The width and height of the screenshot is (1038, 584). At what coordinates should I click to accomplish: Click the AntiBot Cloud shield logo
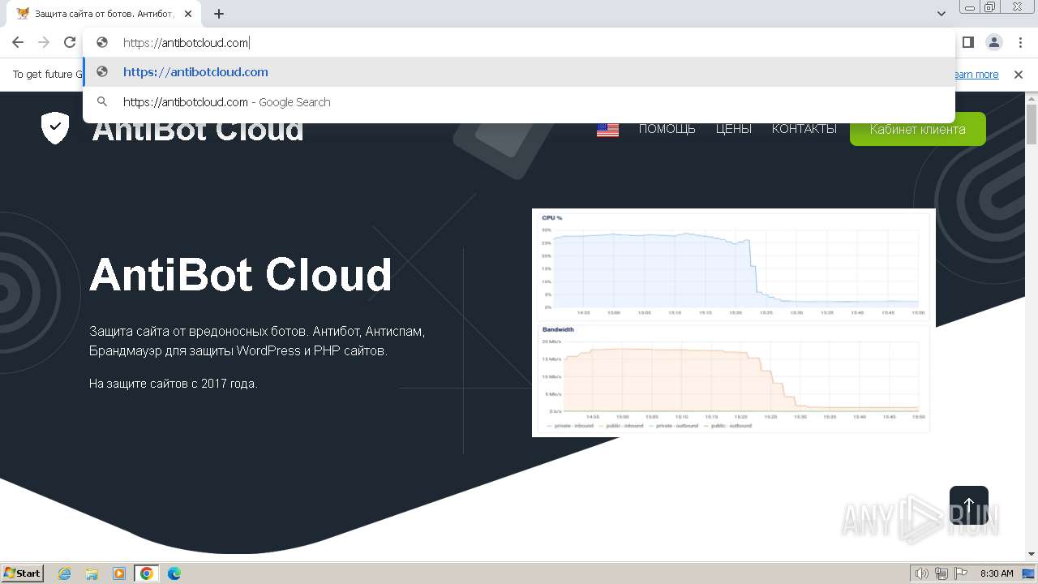click(55, 128)
